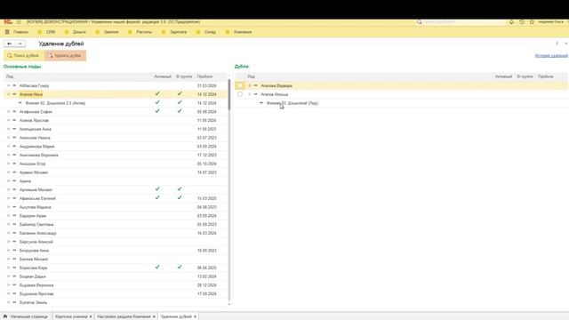Image resolution: width=569 pixels, height=320 pixels.
Task: Click Активный column header in main leads
Action: click(162, 76)
